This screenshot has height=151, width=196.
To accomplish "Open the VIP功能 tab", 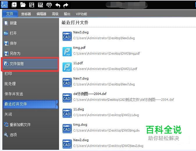I will (x=81, y=14).
